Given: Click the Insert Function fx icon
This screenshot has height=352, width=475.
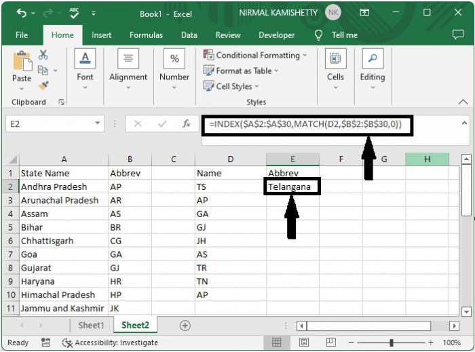Looking at the screenshot, I should pyautogui.click(x=187, y=123).
